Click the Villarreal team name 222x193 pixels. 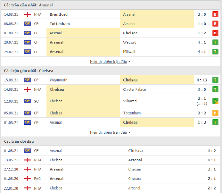click(x=130, y=101)
